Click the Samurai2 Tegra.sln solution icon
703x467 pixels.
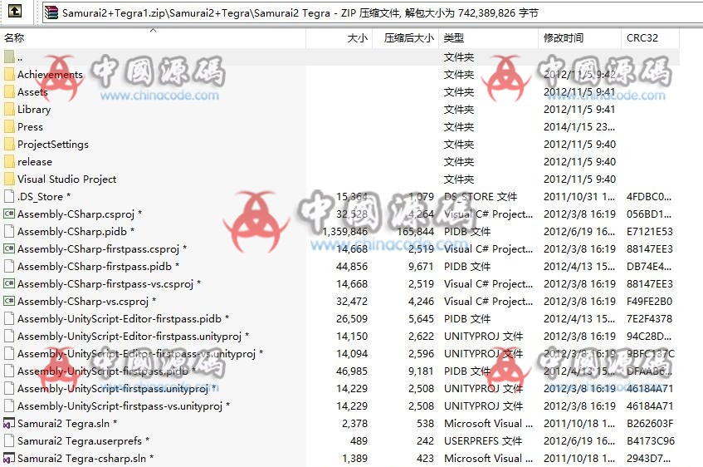(9, 424)
